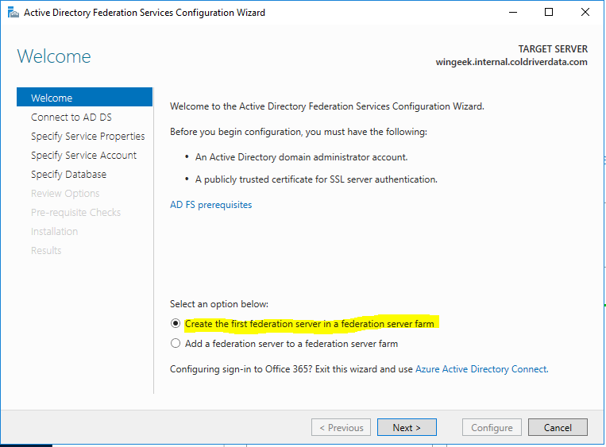The height and width of the screenshot is (447, 606).
Task: Click Pre-requisite Checks in the step list
Action: tap(75, 212)
